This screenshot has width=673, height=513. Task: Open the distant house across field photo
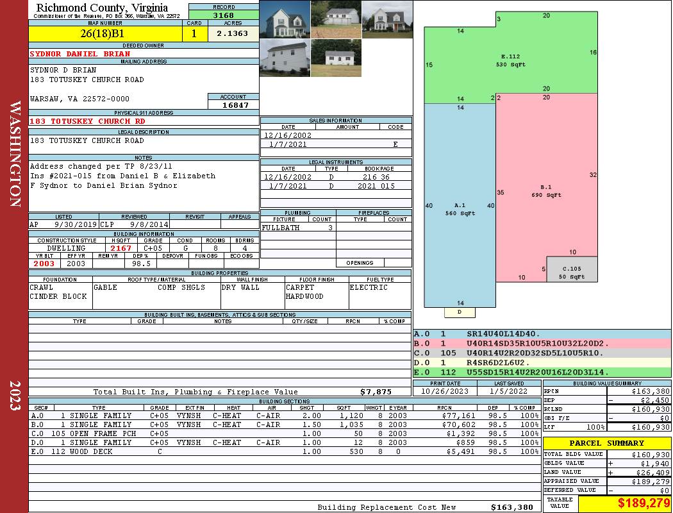click(x=336, y=19)
